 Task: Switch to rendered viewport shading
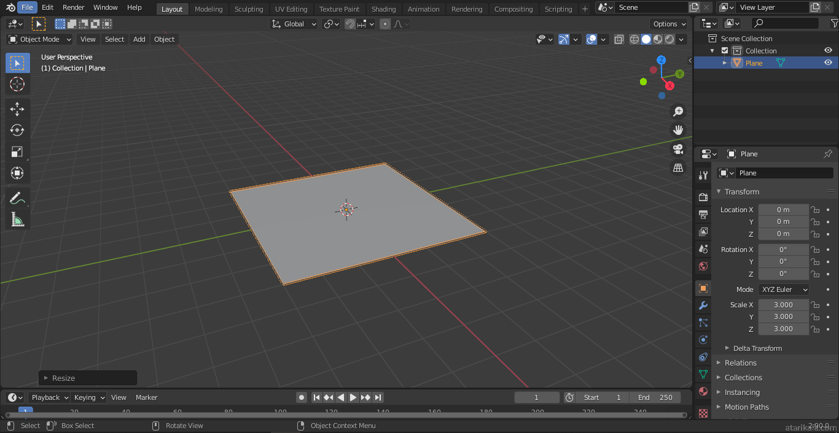coord(669,39)
